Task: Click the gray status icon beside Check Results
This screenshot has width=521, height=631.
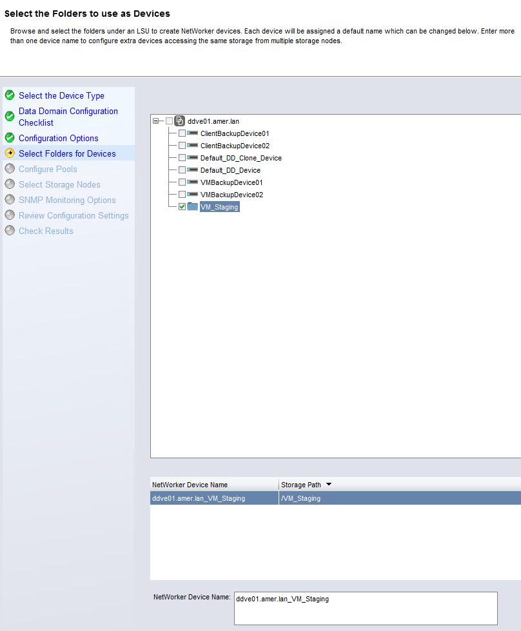Action: click(x=10, y=231)
